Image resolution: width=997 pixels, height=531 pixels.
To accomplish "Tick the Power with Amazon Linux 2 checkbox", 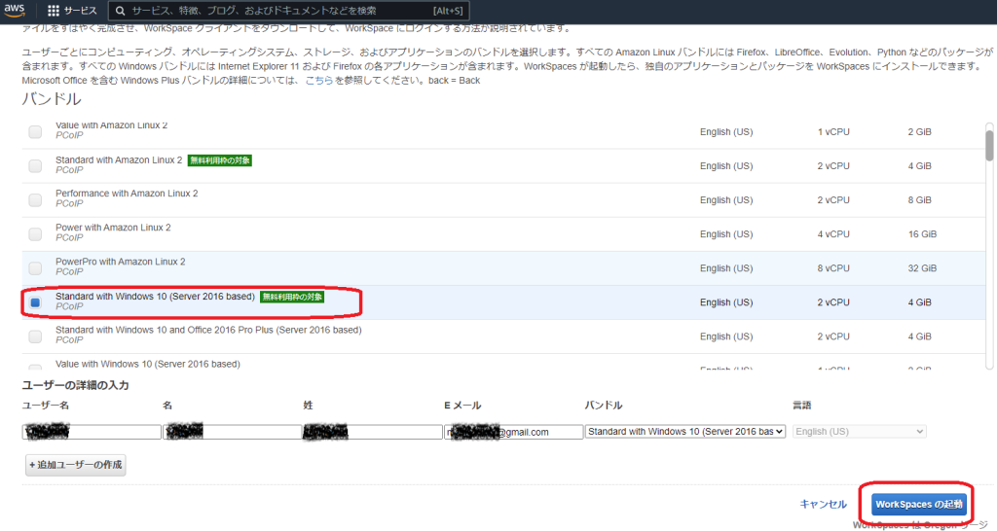I will 35,234.
